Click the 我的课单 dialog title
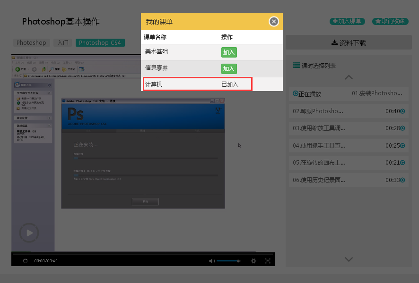The width and height of the screenshot is (419, 283). [x=159, y=22]
